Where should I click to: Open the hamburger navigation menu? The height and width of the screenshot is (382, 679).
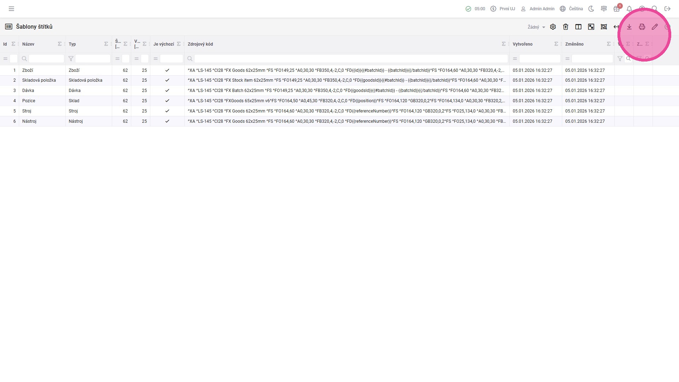[11, 9]
